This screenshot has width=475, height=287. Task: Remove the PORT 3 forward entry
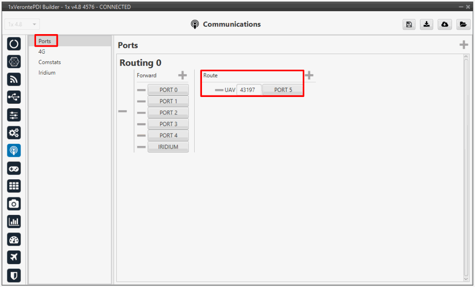(x=141, y=124)
